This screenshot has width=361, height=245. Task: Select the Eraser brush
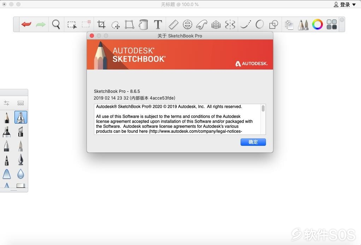coord(21,185)
